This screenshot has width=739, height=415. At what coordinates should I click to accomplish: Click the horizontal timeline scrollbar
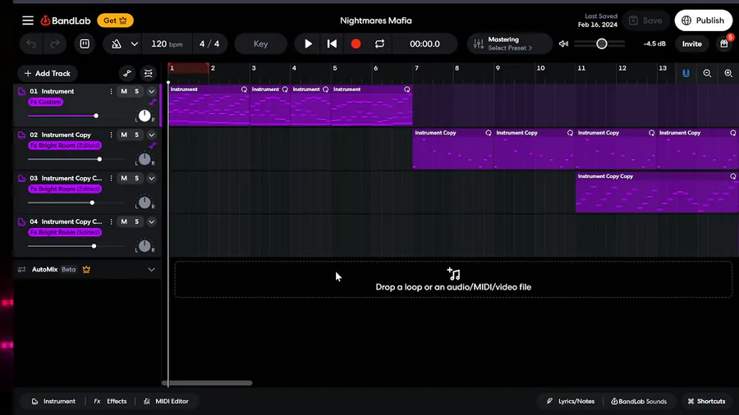[207, 383]
